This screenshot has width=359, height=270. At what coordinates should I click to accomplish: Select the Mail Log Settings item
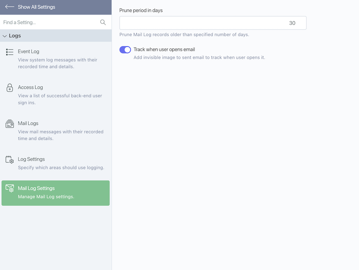(x=56, y=193)
